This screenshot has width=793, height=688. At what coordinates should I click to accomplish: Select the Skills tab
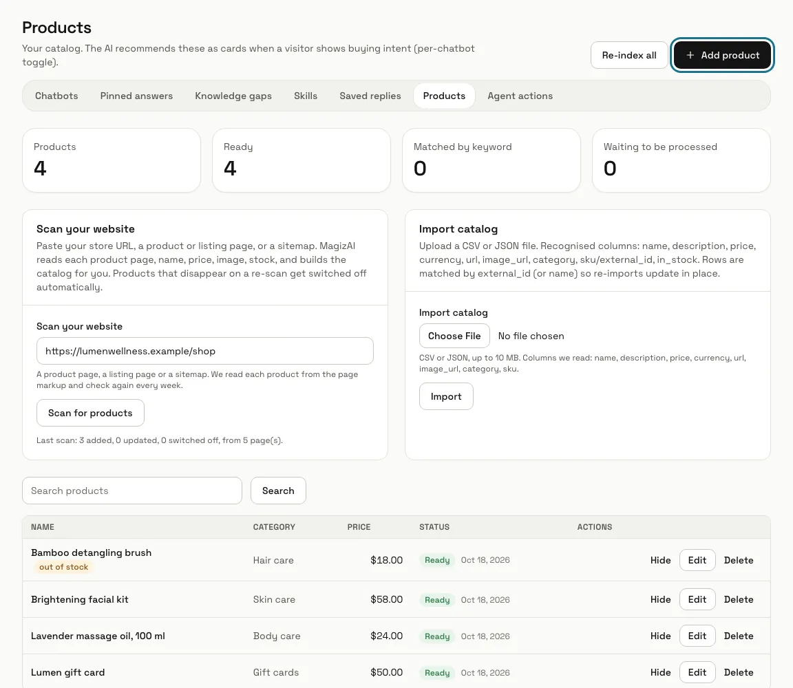point(306,96)
